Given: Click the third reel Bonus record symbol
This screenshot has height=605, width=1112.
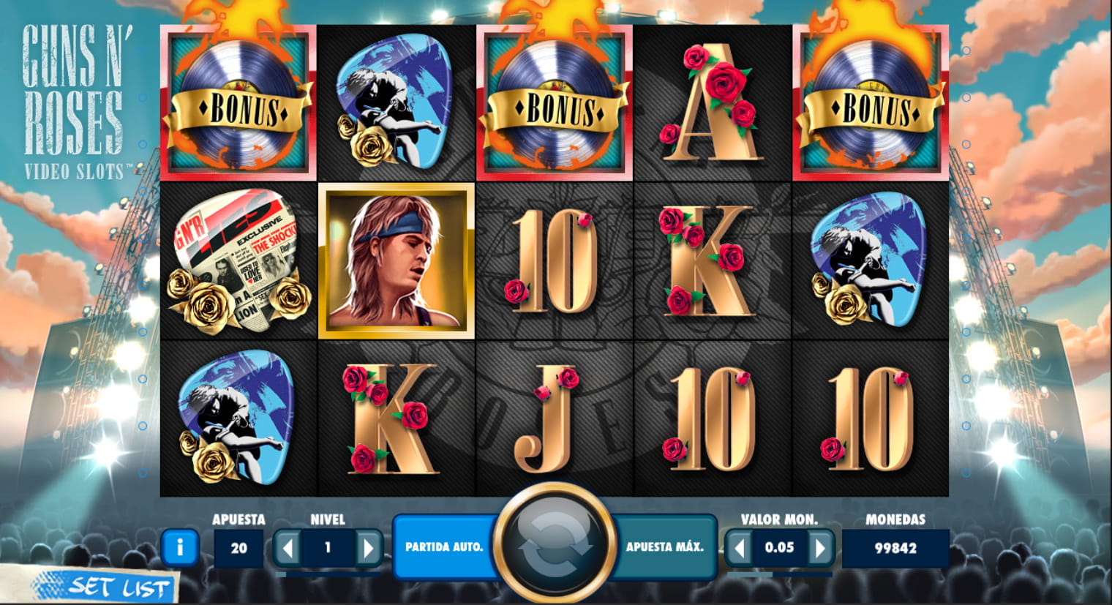Looking at the screenshot, I should pyautogui.click(x=555, y=102).
